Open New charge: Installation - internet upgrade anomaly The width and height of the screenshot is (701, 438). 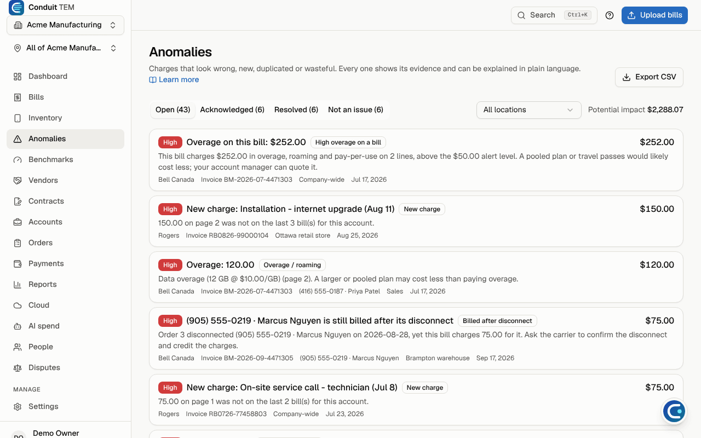(x=416, y=221)
